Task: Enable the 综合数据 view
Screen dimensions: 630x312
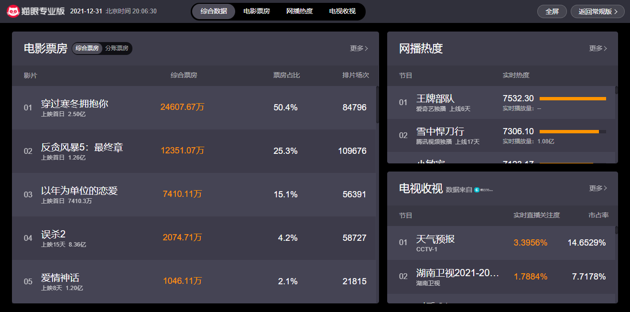Action: point(213,11)
